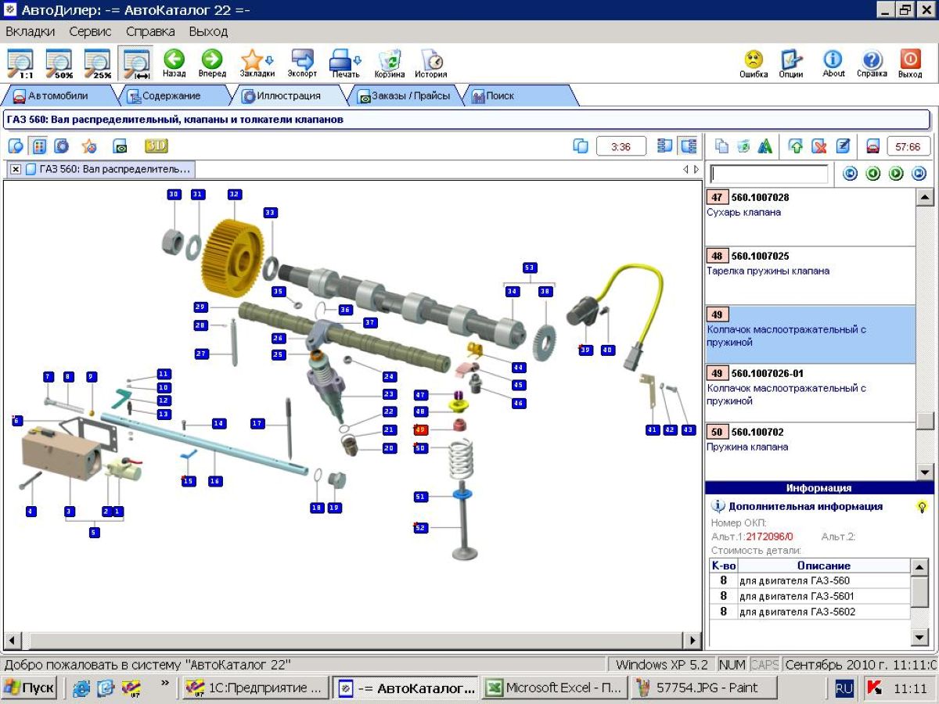Click the 3:36 page counter box
The image size is (939, 704).
click(621, 146)
